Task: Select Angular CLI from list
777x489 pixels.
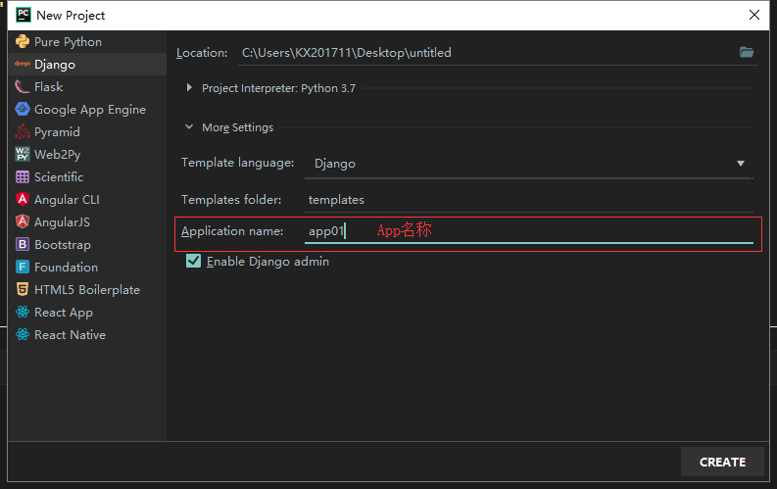Action: click(x=87, y=199)
